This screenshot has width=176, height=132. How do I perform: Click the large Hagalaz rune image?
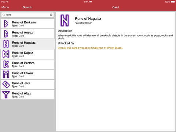click(x=65, y=21)
